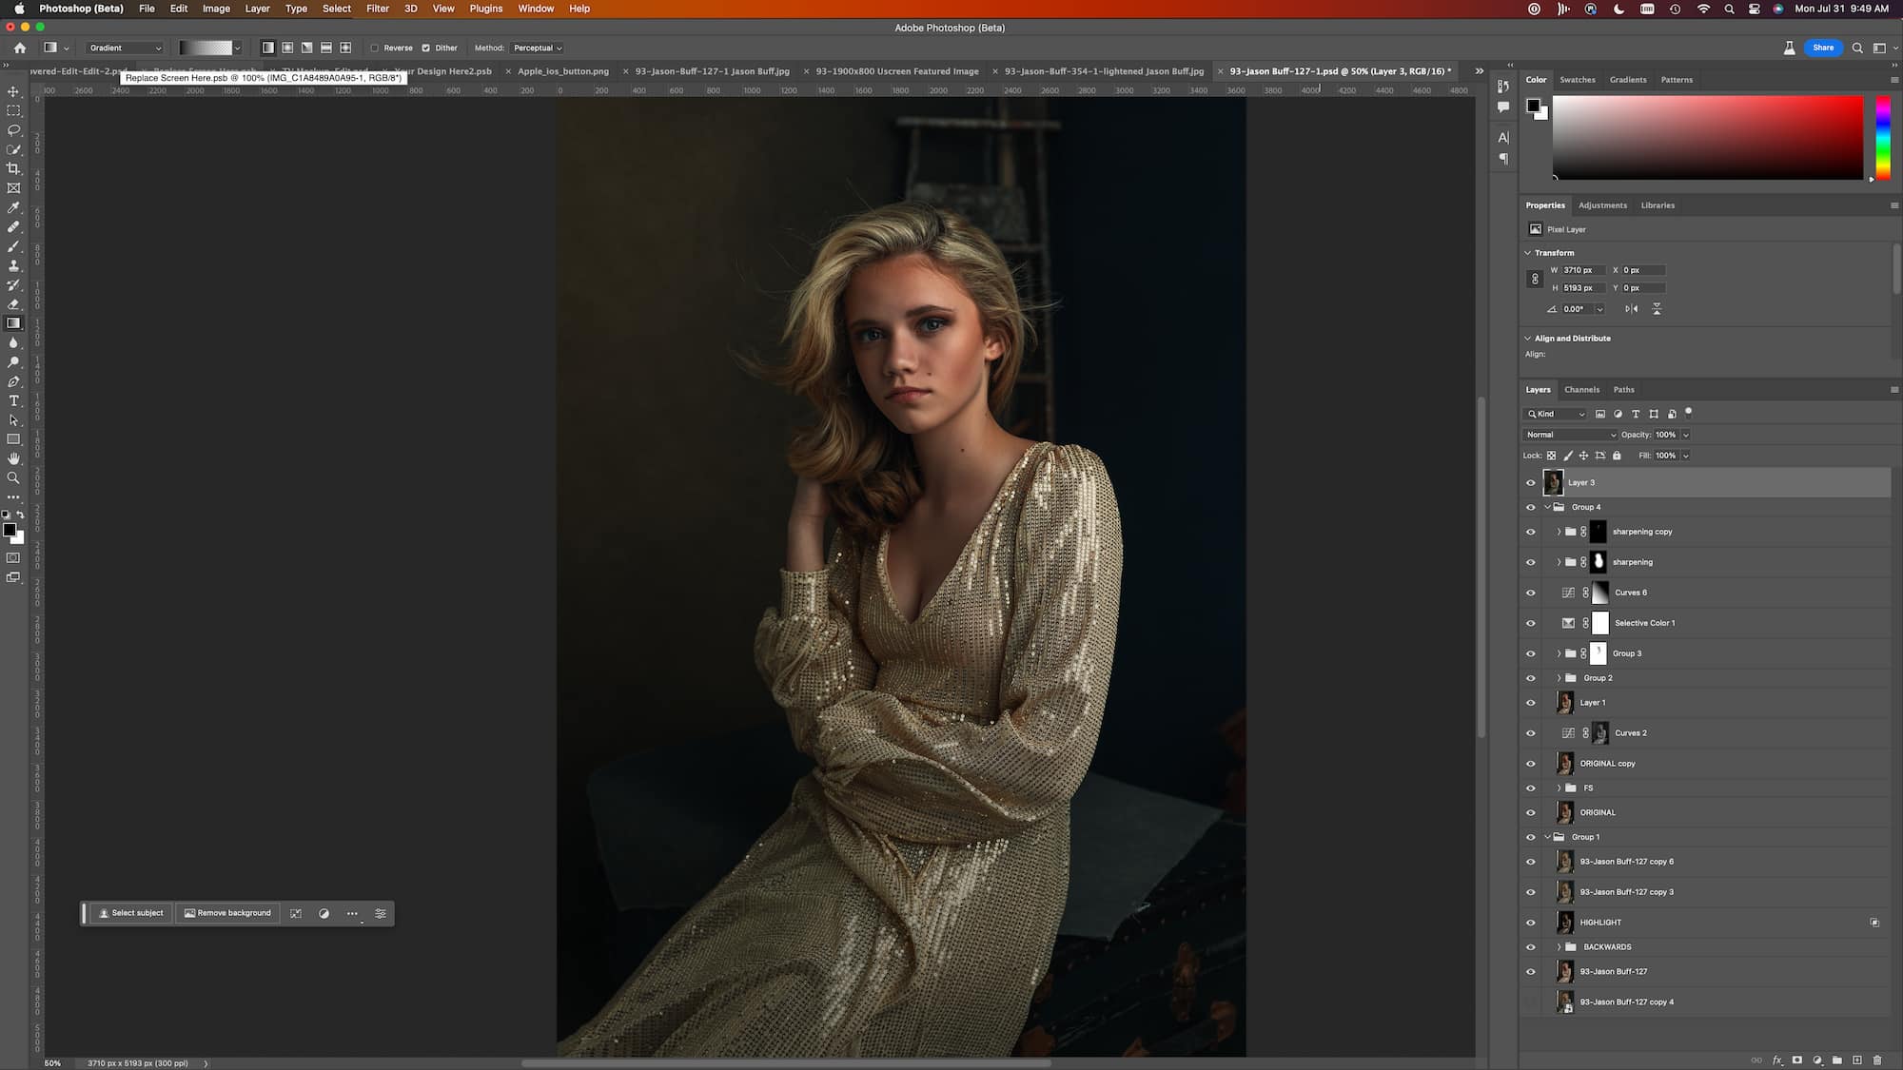Click flip horizontal icon in Properties
The height and width of the screenshot is (1070, 1903).
1632,309
